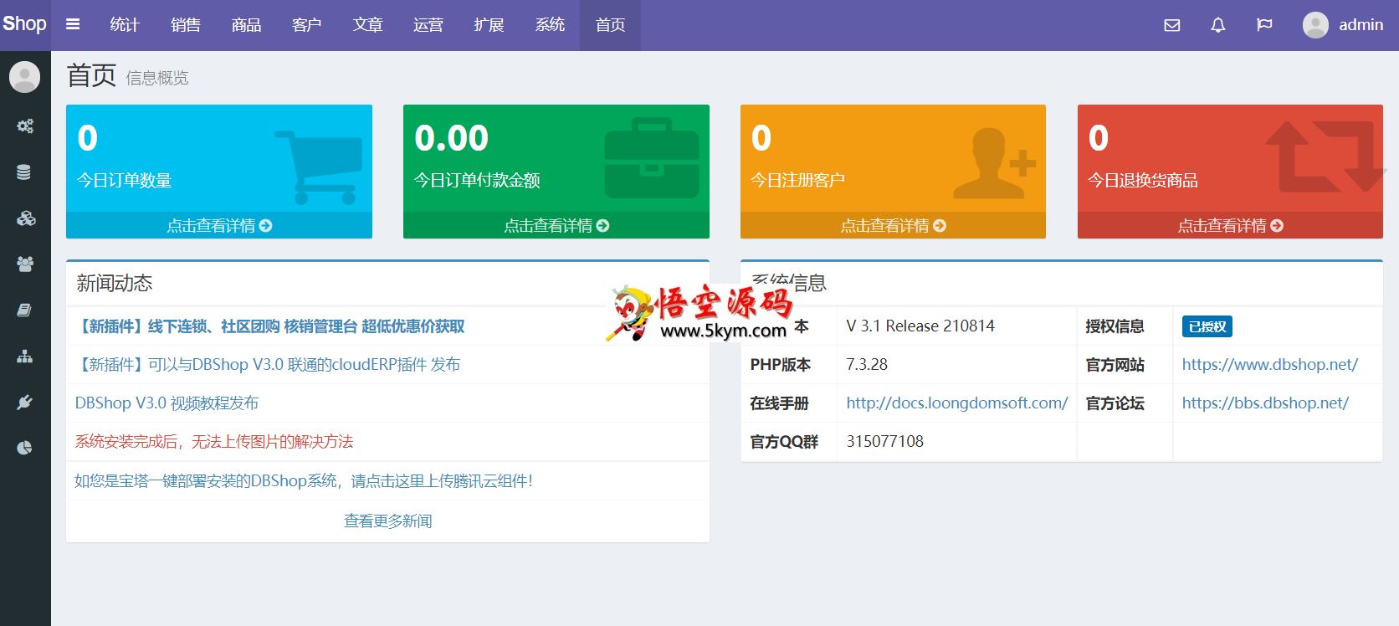
Task: Open the book articles sidebar icon
Action: pyautogui.click(x=24, y=310)
